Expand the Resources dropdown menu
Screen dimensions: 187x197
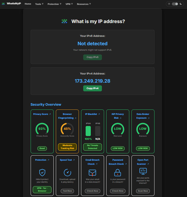click(84, 4)
